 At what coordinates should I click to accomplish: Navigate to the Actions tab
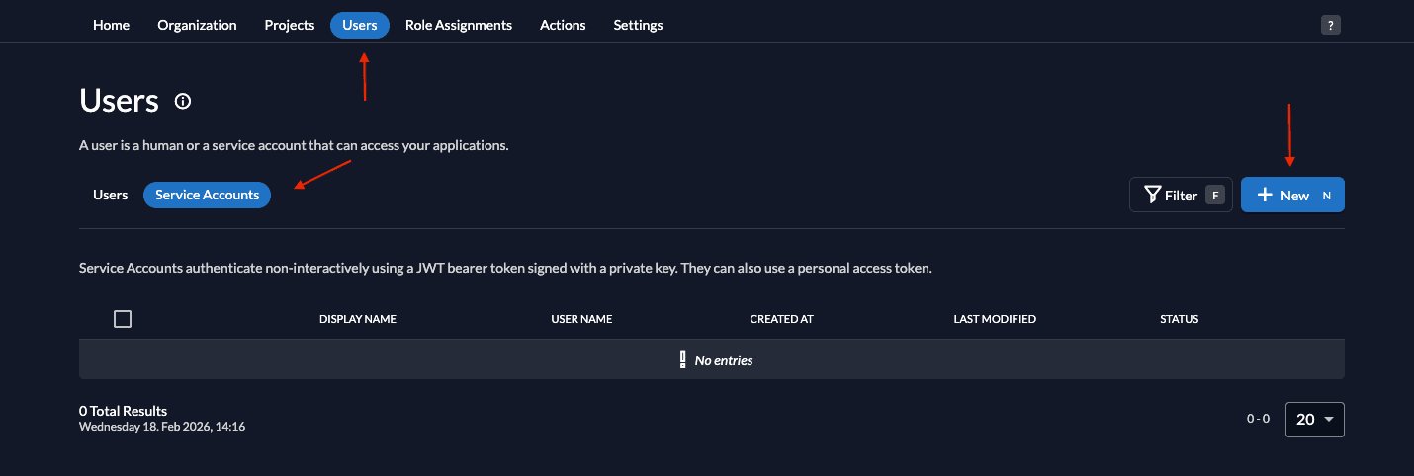click(563, 25)
